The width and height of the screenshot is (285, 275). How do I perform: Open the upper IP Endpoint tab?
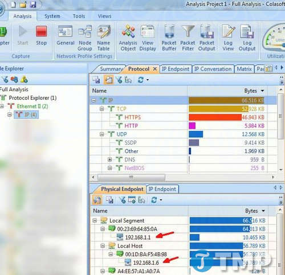point(176,69)
